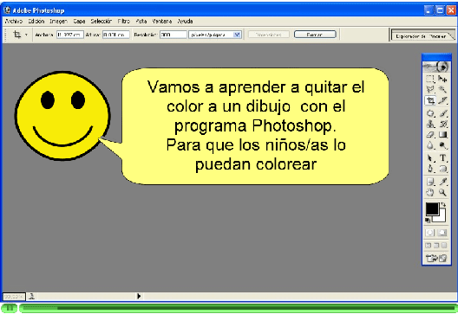Select the Move tool

tap(442, 79)
